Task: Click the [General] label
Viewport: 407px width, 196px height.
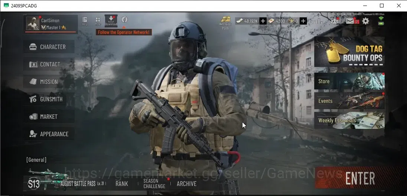Action: click(x=36, y=160)
